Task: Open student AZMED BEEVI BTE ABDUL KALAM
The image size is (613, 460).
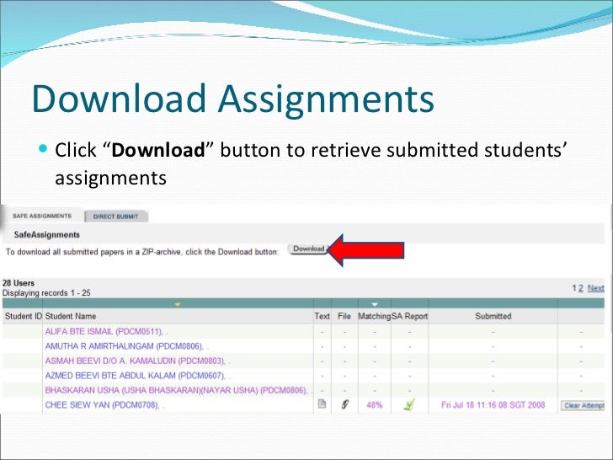Action: tap(136, 376)
